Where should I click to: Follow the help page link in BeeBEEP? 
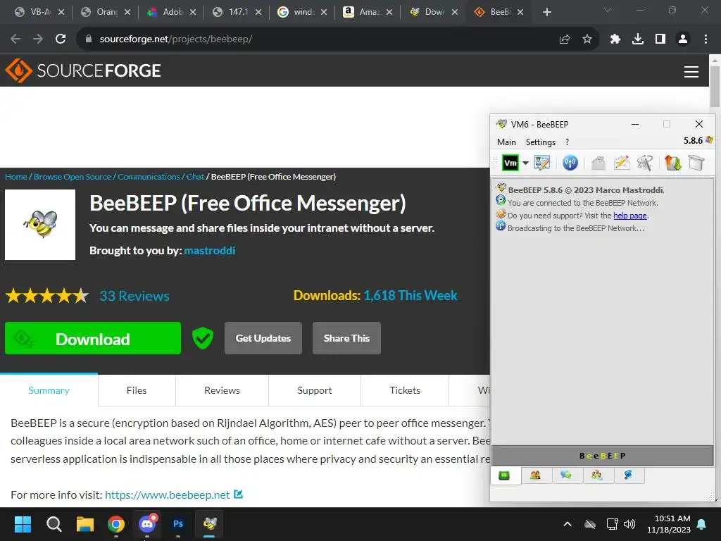[630, 216]
